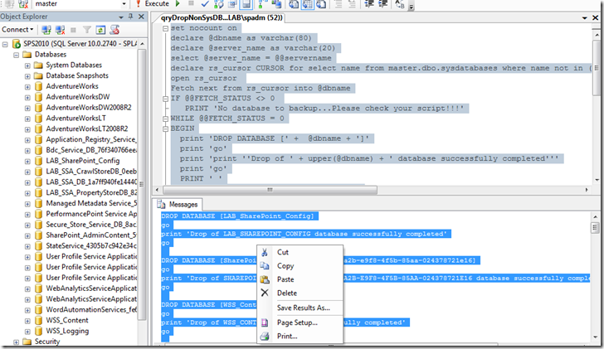Select Delete in the context menu

(x=286, y=293)
